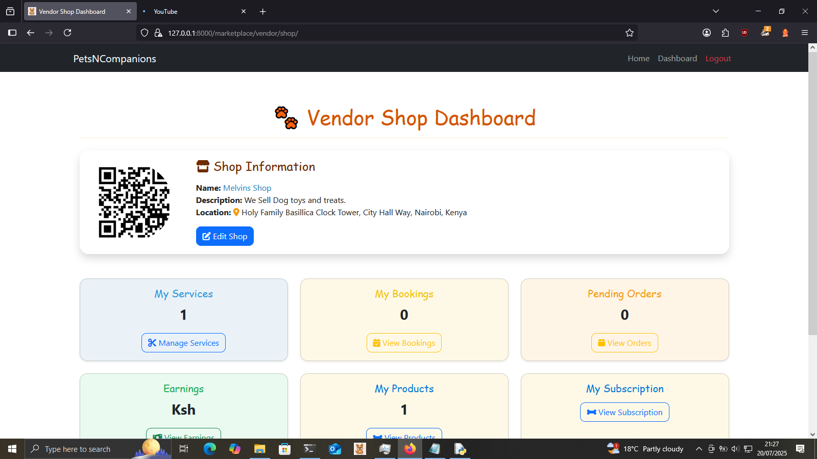Open the weather widget showing 18°C

pos(645,449)
